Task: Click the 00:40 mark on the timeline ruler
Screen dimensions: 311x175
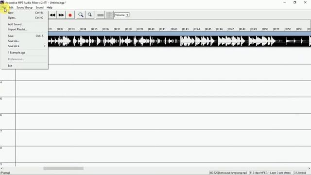Action: pyautogui.click(x=151, y=29)
